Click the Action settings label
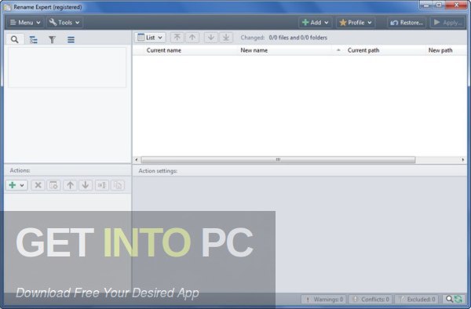This screenshot has width=471, height=309. pyautogui.click(x=158, y=171)
